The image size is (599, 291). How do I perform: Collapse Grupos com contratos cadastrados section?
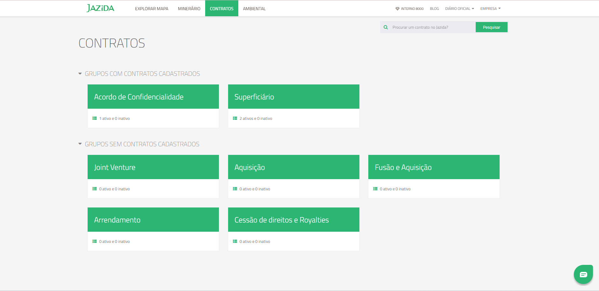[80, 74]
